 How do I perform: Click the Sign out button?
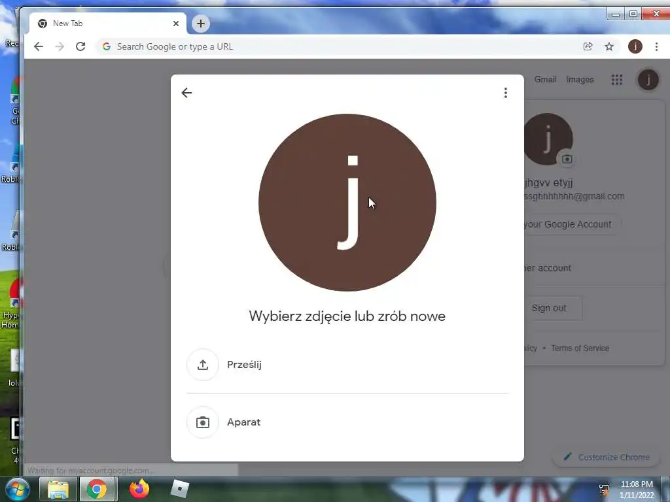[553, 308]
